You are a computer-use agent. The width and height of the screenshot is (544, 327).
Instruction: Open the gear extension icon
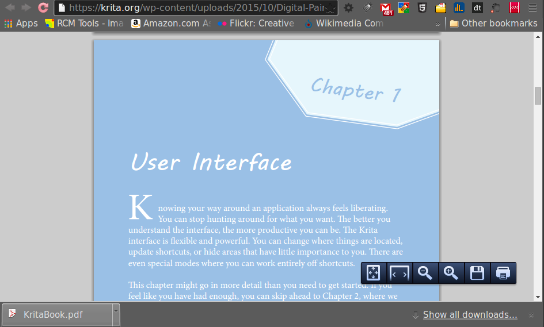point(348,7)
